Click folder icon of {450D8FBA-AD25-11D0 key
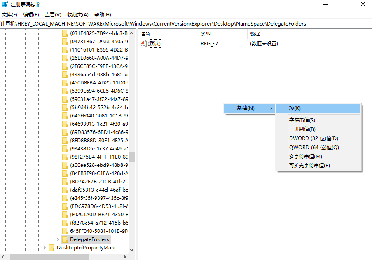This screenshot has width=372, height=260. pyautogui.click(x=65, y=83)
